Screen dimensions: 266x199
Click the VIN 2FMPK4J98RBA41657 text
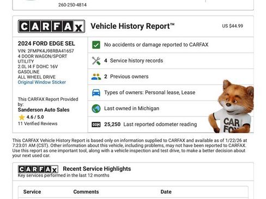[46, 51]
